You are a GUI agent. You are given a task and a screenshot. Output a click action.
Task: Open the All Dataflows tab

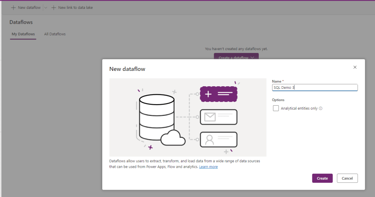55,34
